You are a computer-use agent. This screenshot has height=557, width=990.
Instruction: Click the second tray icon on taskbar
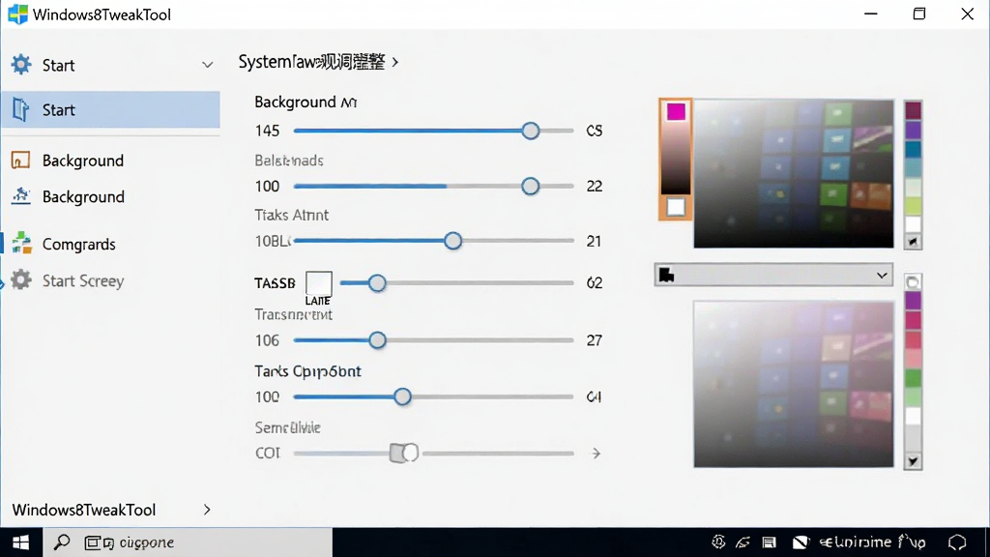point(743,542)
